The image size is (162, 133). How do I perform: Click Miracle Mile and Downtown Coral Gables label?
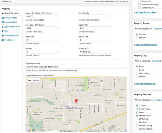pyautogui.click(x=75, y=108)
